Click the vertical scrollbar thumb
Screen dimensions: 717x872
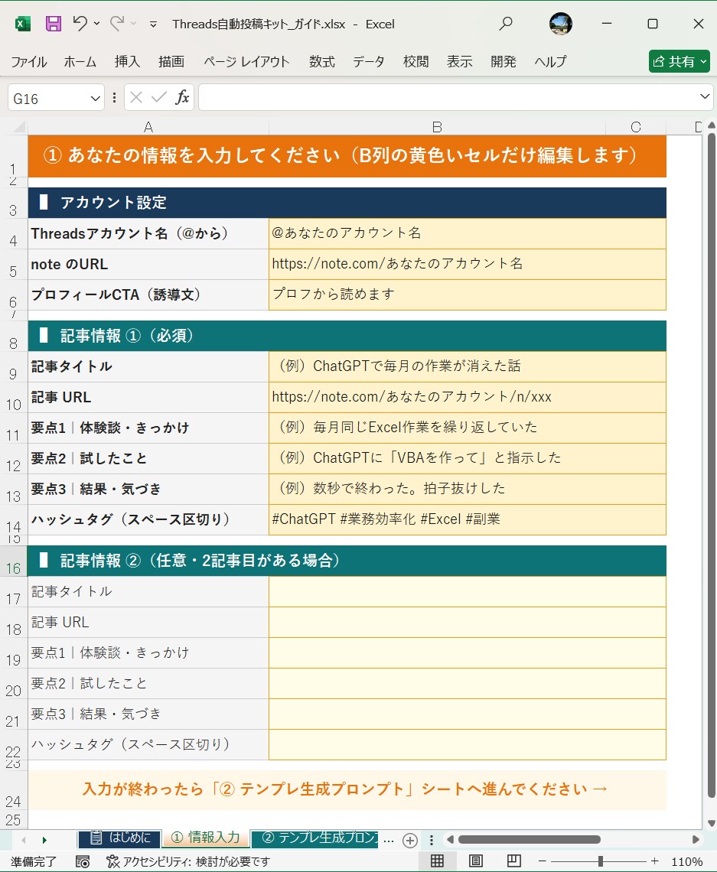(x=712, y=466)
